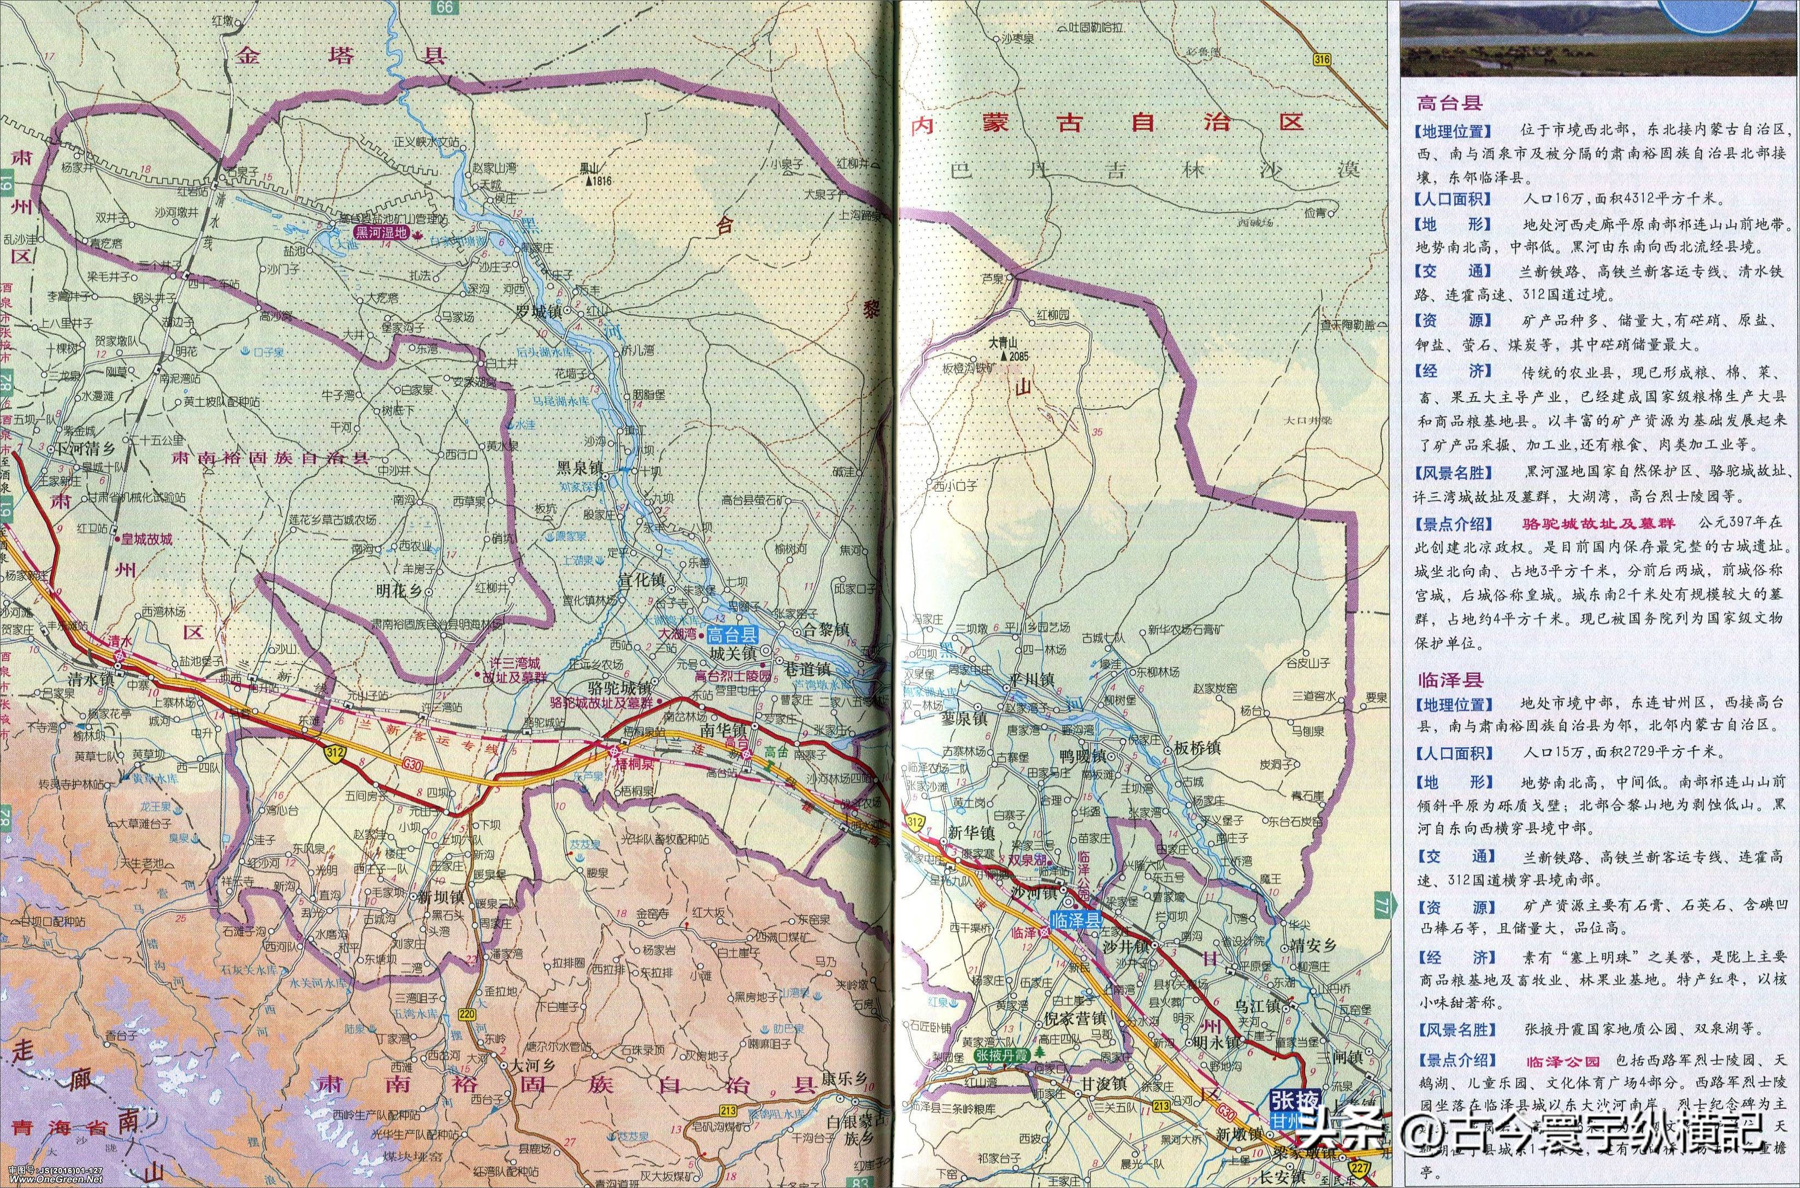Click the 黑山 1816 mountain peak triangle

tap(589, 182)
